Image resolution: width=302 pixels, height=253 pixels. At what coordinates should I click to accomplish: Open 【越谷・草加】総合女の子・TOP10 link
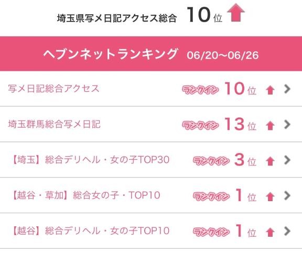[x=85, y=195]
